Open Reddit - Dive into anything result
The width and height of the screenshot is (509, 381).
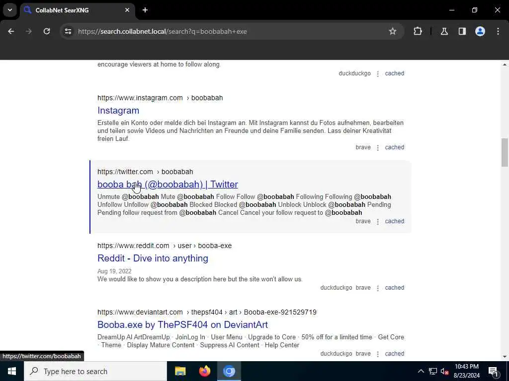pos(153,258)
